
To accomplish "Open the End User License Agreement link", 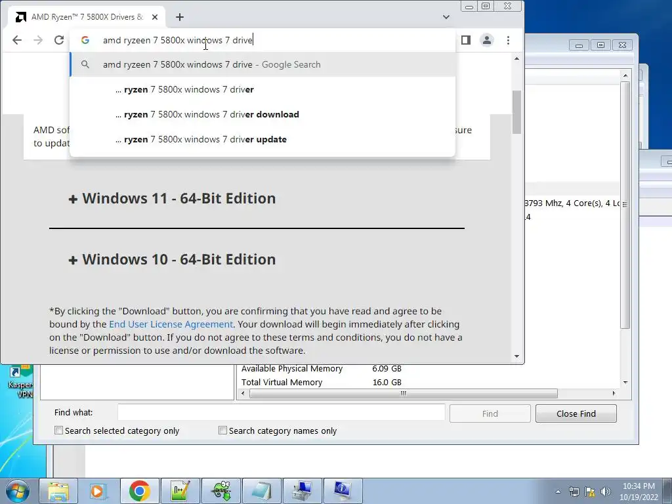I will (x=171, y=324).
